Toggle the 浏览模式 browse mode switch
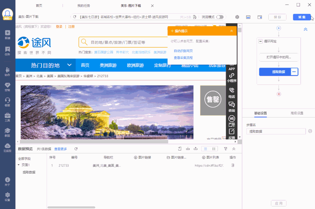315x209 pixels. pos(220,17)
